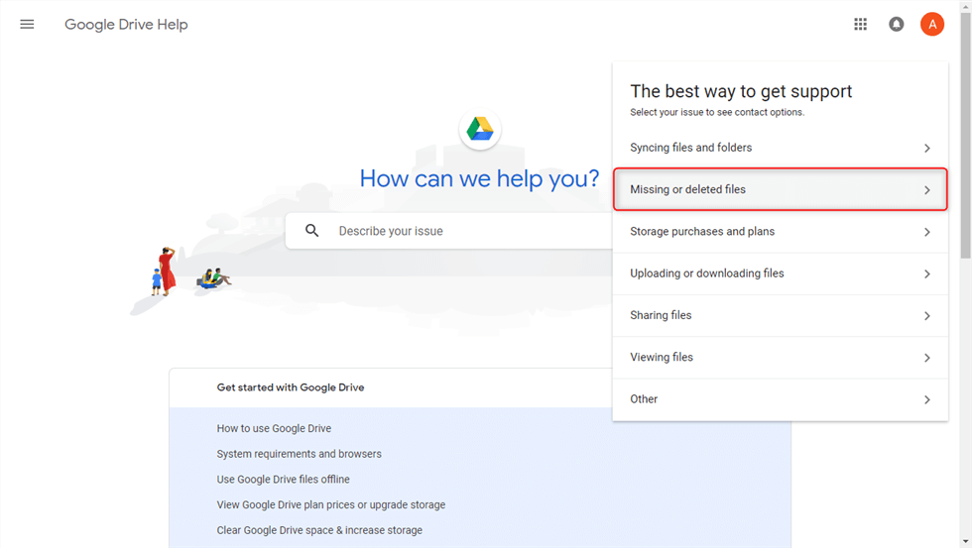Screen dimensions: 972x548
Task: Open Clear Google Drive space article
Action: (x=319, y=530)
